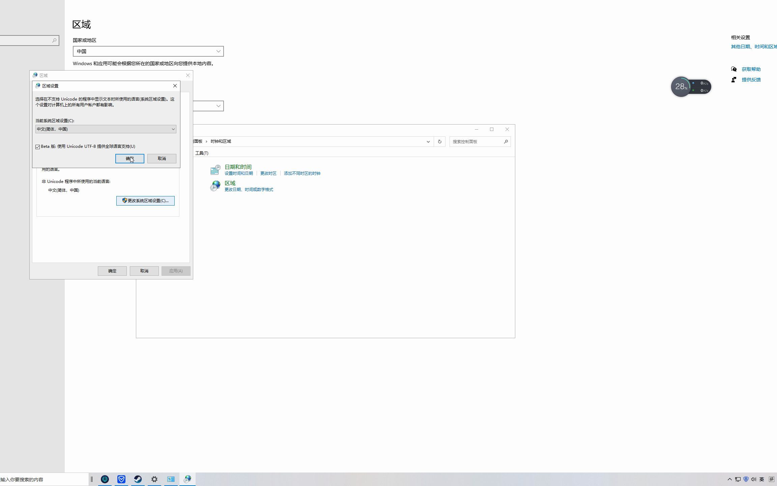
Task: Toggle 英 input language indicator
Action: click(x=762, y=479)
